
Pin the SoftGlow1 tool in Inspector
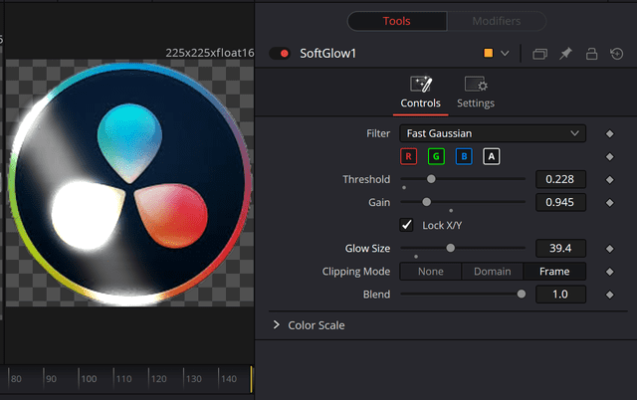click(x=565, y=54)
